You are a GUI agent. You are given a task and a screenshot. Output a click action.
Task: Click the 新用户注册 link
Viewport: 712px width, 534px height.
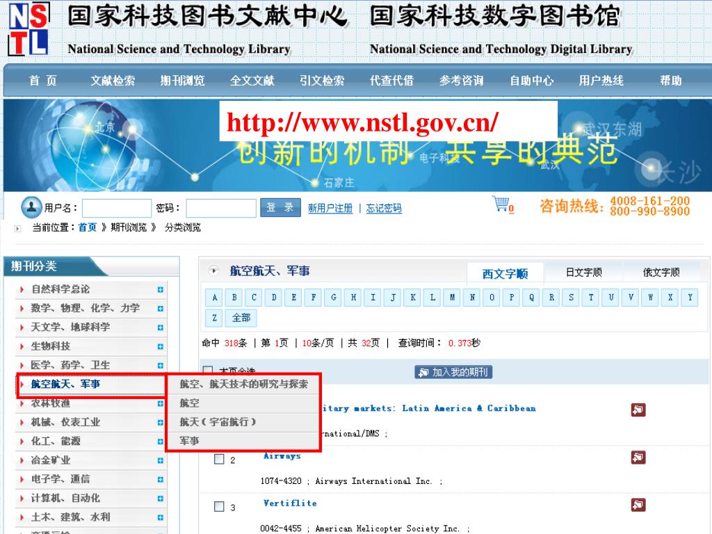(330, 209)
